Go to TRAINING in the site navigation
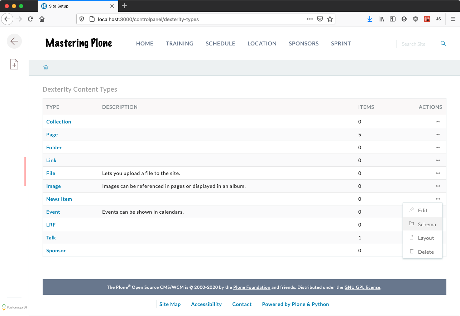The height and width of the screenshot is (316, 460). click(179, 44)
